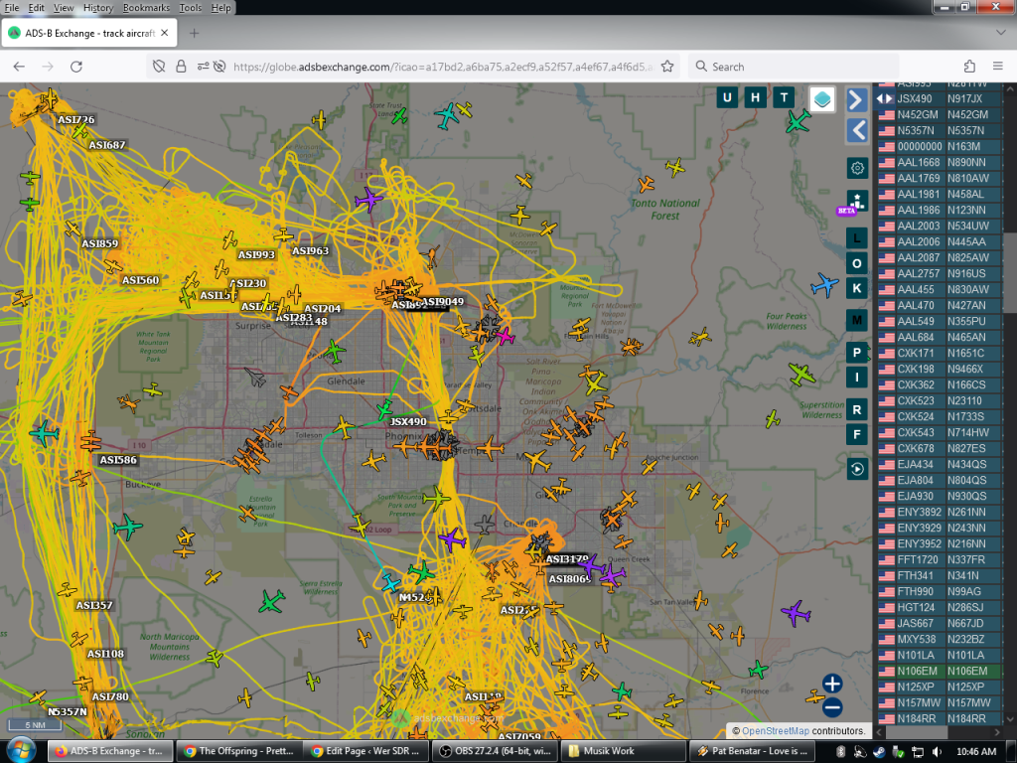The height and width of the screenshot is (763, 1017).
Task: Open the Edit menu
Action: click(x=37, y=8)
